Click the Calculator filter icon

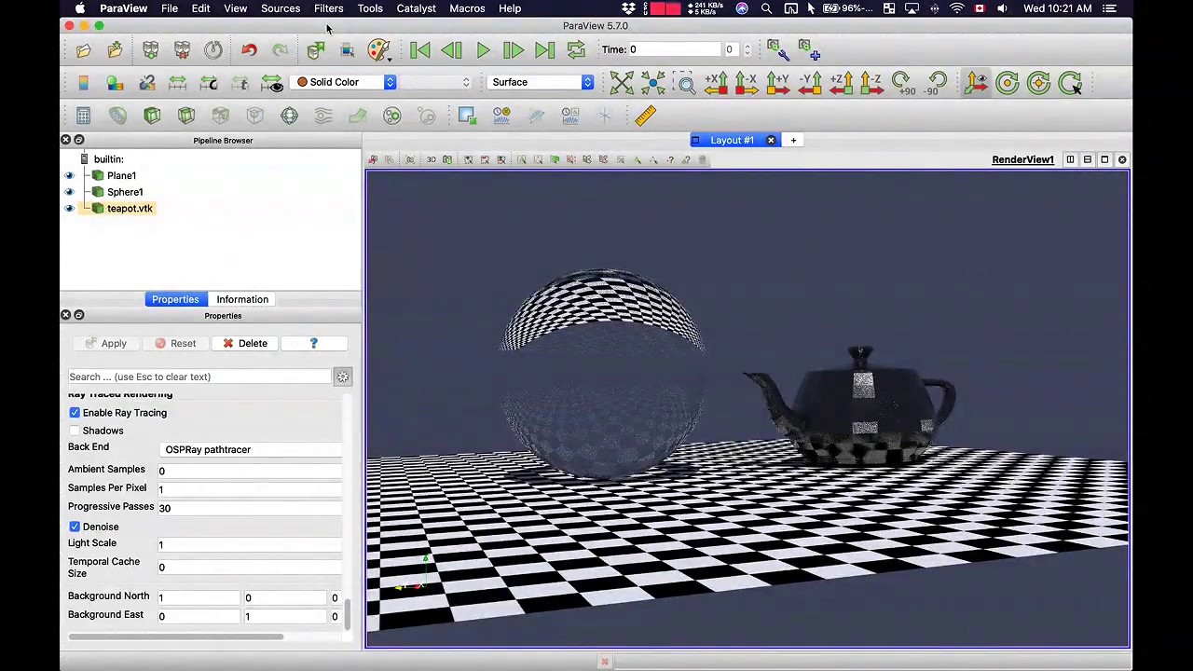(x=83, y=116)
